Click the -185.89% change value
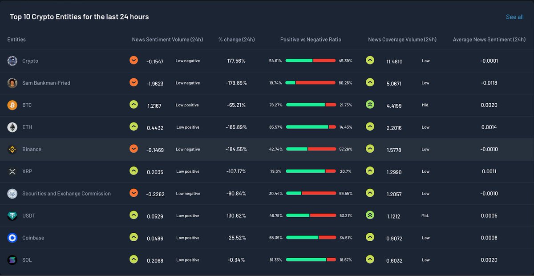 pos(236,127)
